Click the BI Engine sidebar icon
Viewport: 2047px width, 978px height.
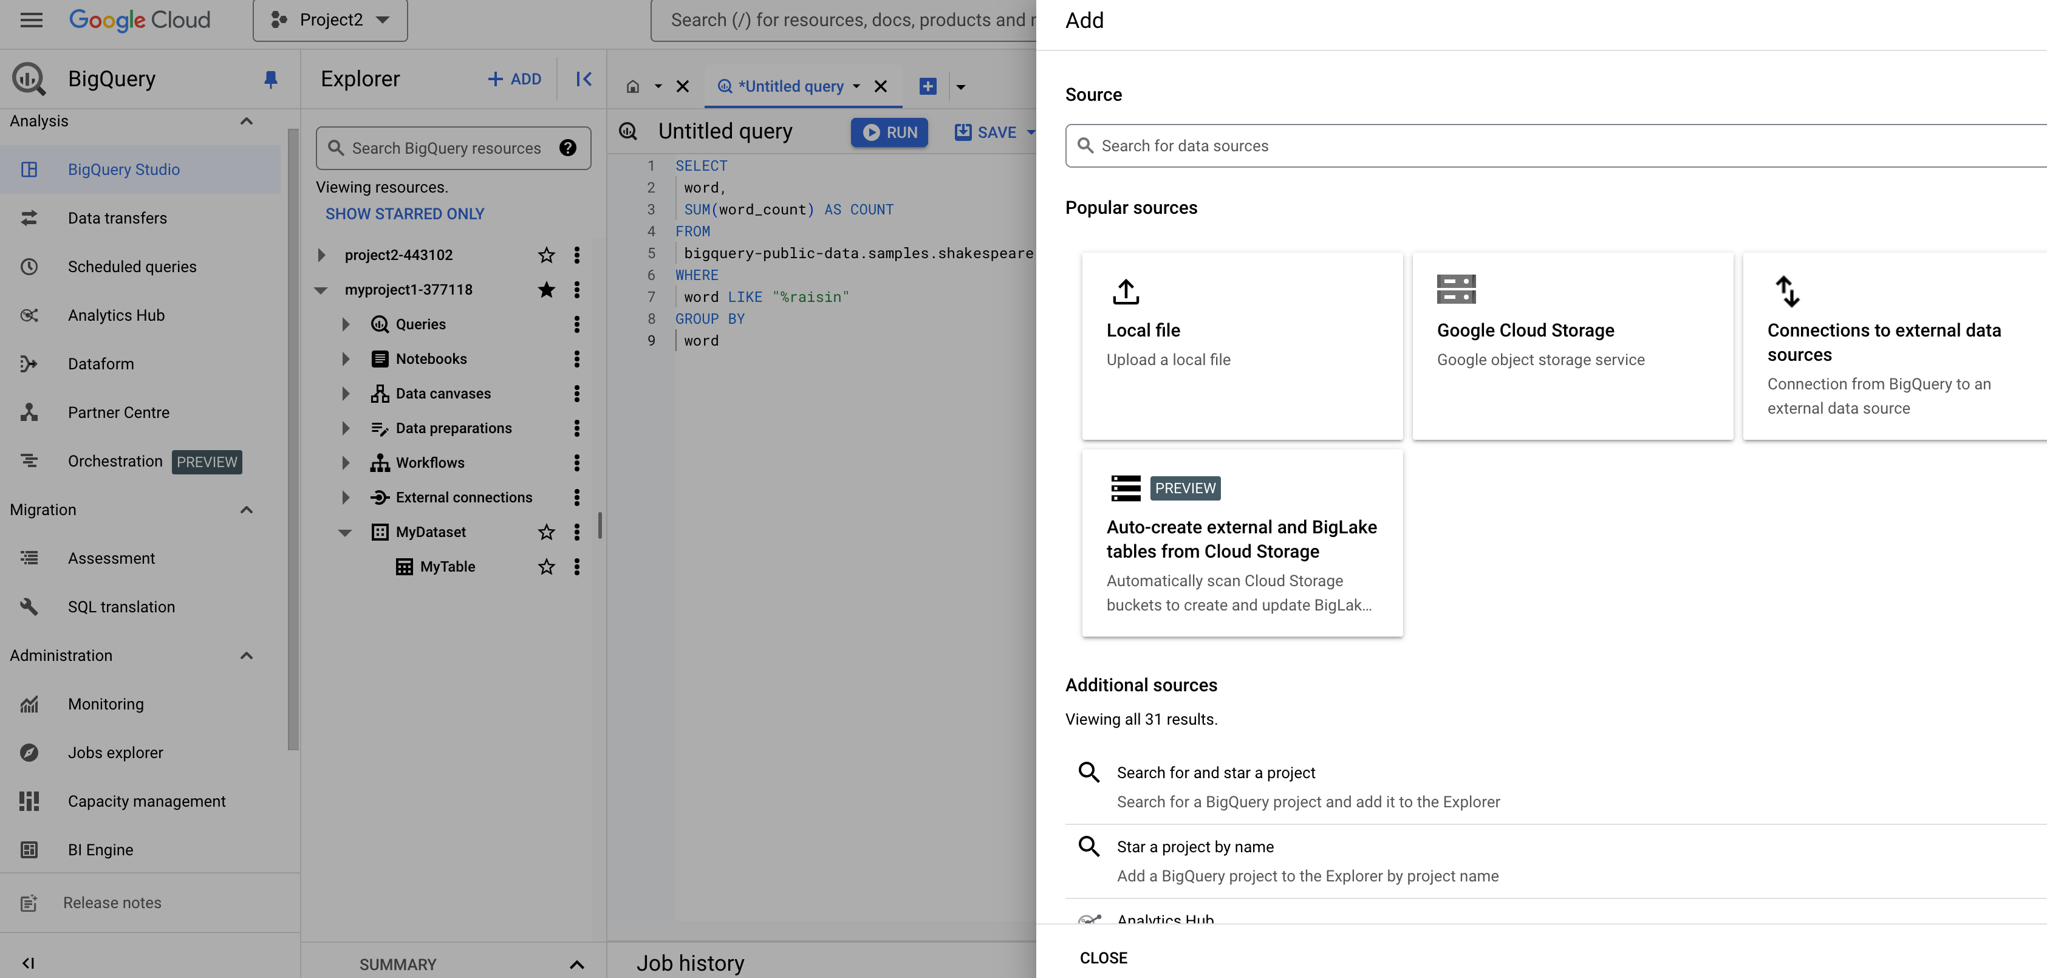(x=29, y=850)
